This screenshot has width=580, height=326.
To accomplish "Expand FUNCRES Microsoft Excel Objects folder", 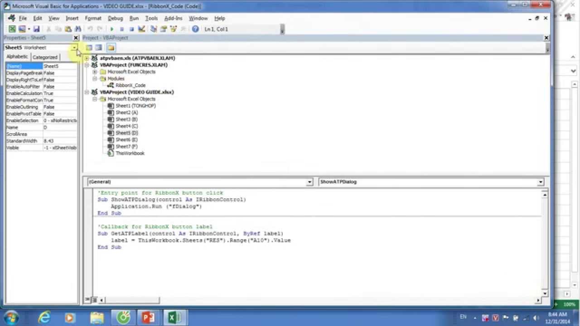I will coord(95,72).
